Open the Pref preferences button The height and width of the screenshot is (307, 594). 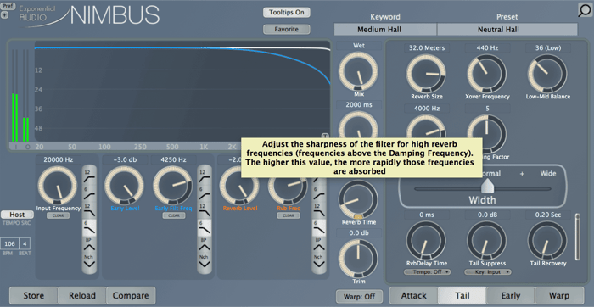tap(8, 7)
